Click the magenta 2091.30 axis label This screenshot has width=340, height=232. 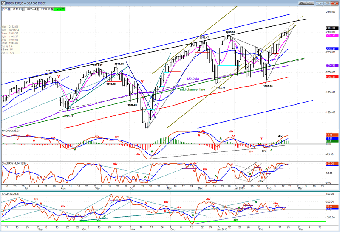coord(332,36)
